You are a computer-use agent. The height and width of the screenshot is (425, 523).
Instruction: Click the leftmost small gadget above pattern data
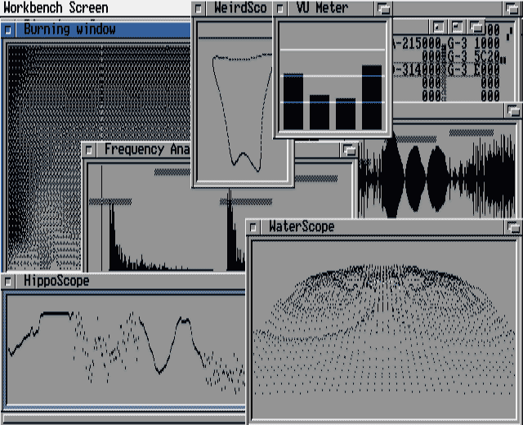pyautogui.click(x=440, y=27)
